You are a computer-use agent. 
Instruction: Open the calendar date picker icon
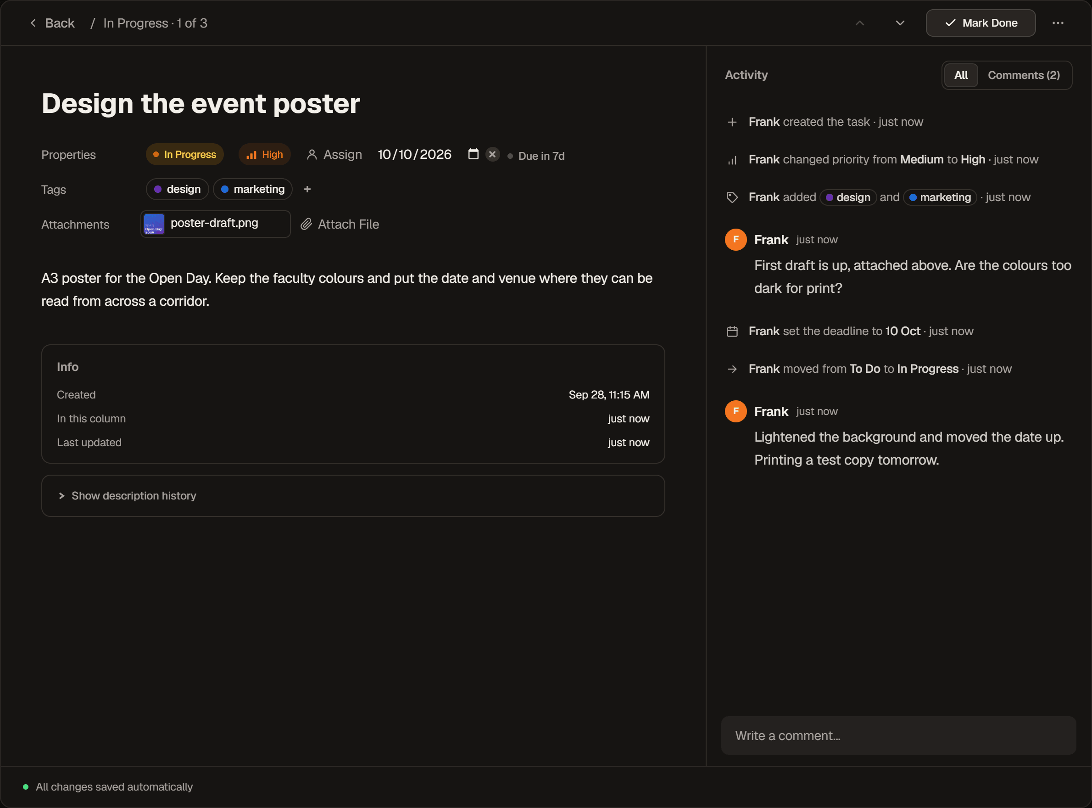tap(473, 154)
